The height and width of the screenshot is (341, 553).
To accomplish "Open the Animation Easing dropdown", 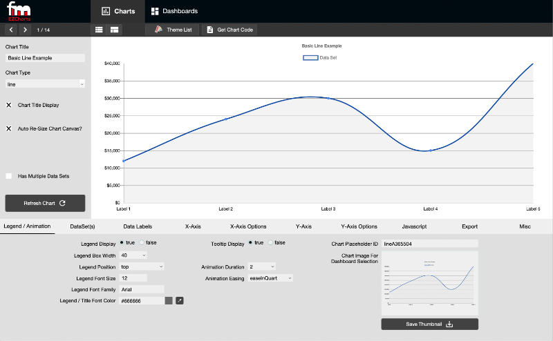I will [x=270, y=277].
